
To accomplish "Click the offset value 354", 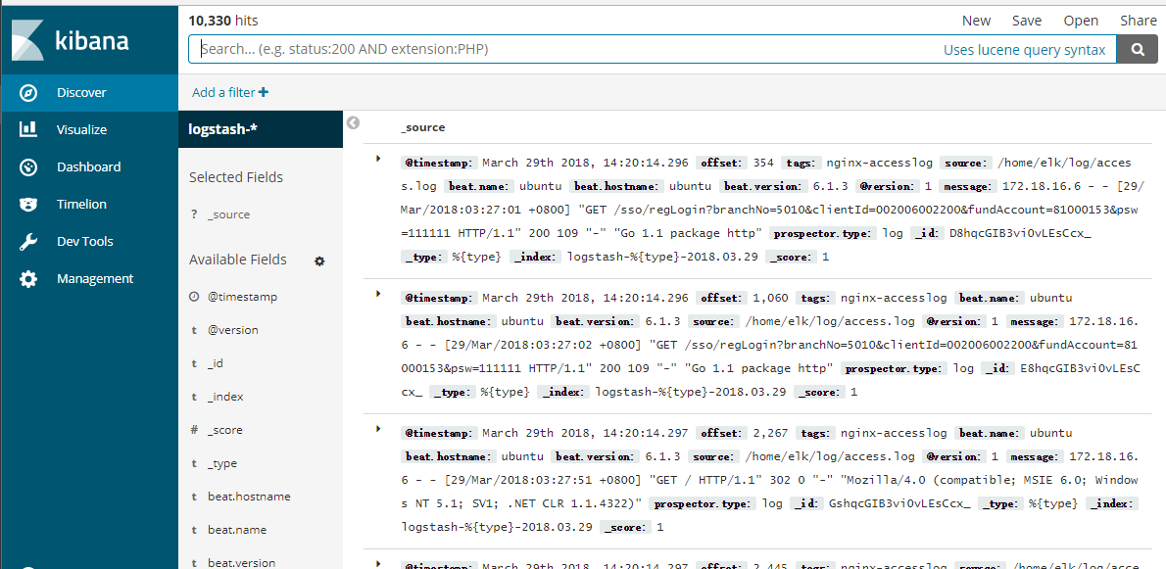I will (763, 163).
